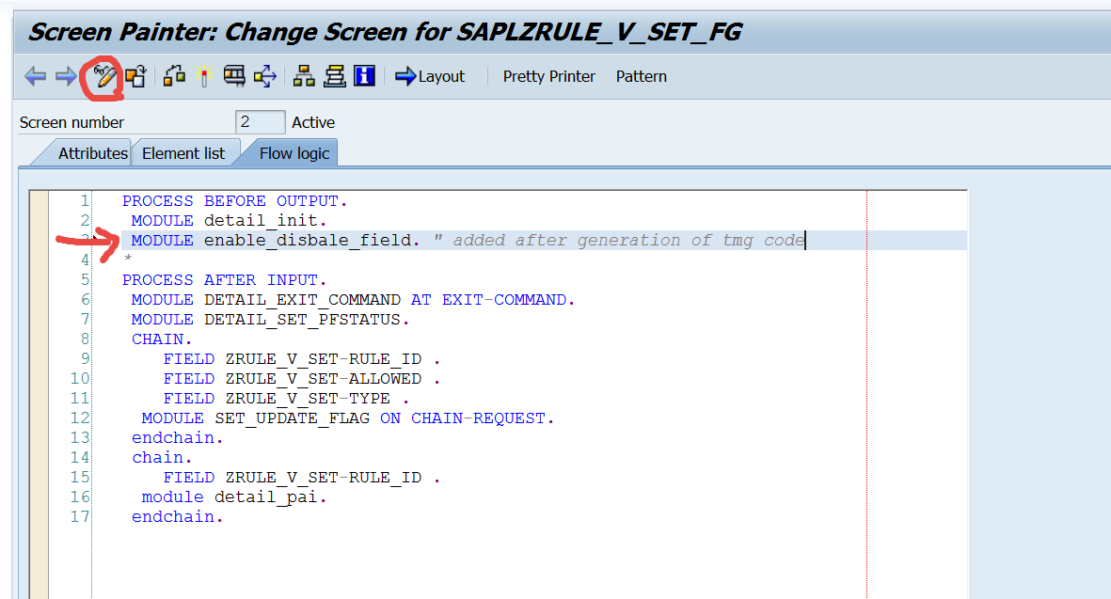Click the Active status text
The height and width of the screenshot is (599, 1111).
313,122
